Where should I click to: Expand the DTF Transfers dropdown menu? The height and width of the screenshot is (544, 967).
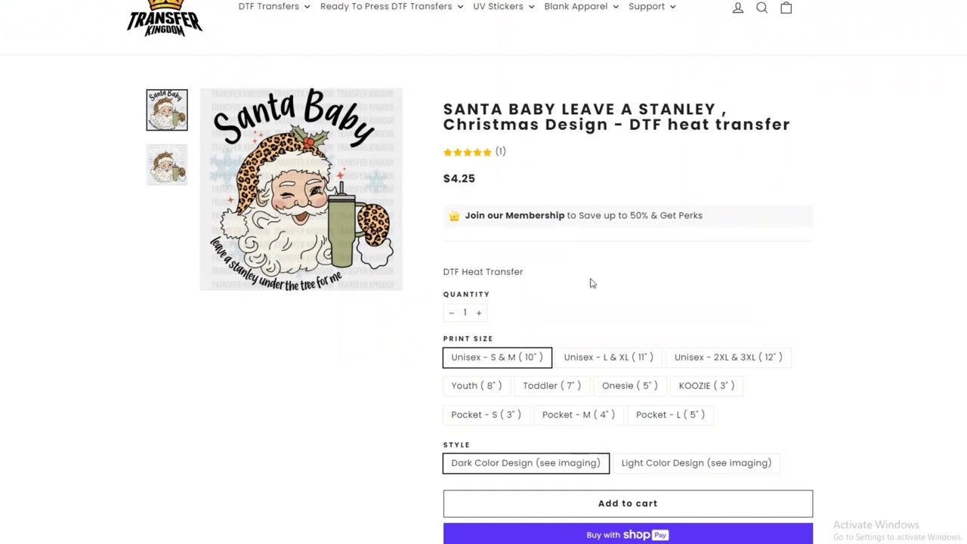coord(274,7)
